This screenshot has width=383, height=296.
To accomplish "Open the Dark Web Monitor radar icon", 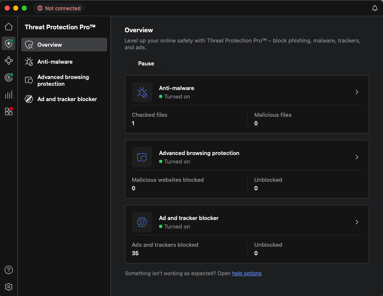I will pyautogui.click(x=9, y=77).
